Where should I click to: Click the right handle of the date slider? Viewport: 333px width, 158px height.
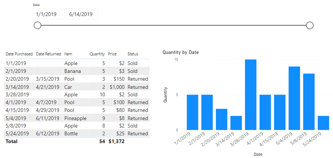click(310, 25)
